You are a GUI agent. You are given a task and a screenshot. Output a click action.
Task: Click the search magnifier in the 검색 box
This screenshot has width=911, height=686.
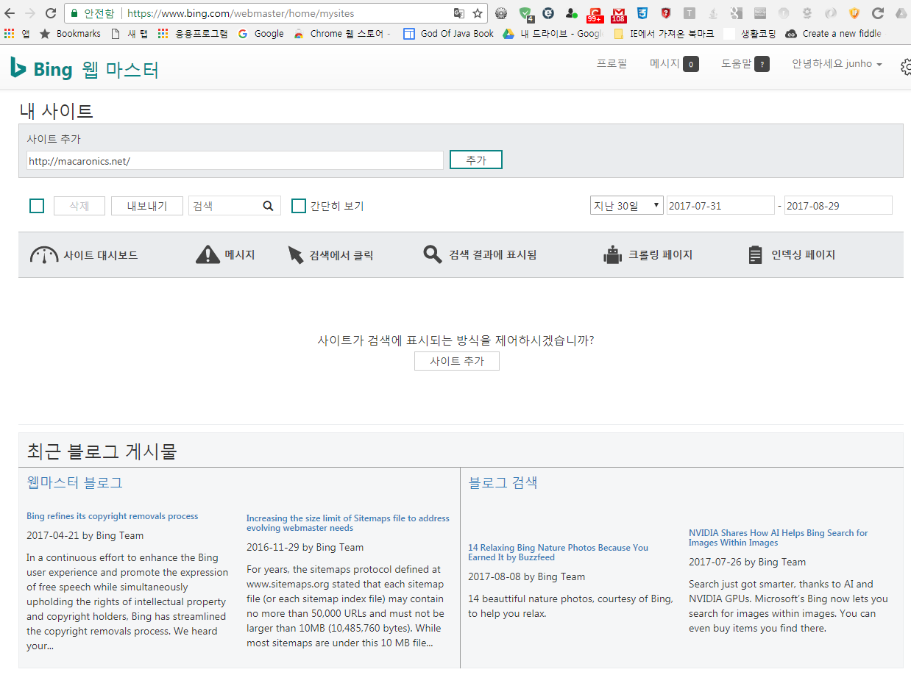click(x=268, y=206)
